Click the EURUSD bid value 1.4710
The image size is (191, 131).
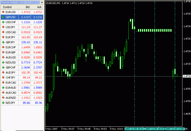(x=26, y=12)
